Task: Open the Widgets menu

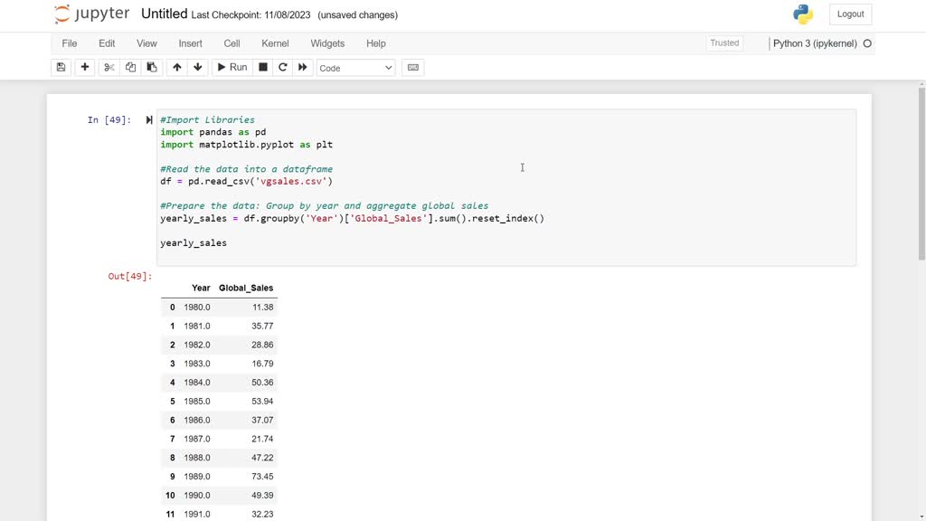Action: click(327, 43)
